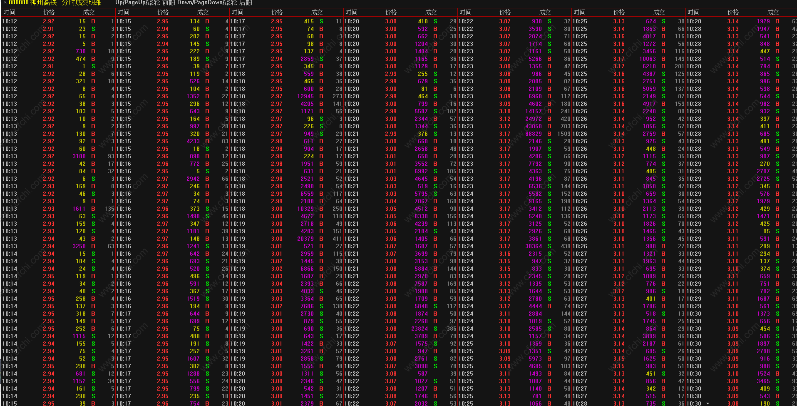The image size is (797, 406).
Task: Click the Down/PageDown/滚轮 后翻 hint
Action: 214,2
